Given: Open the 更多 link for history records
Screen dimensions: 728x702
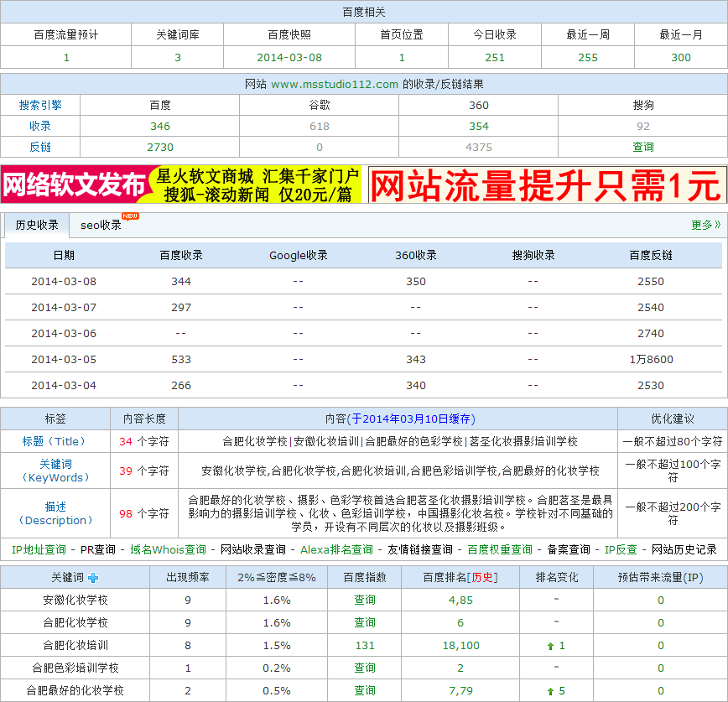Looking at the screenshot, I should (x=705, y=225).
